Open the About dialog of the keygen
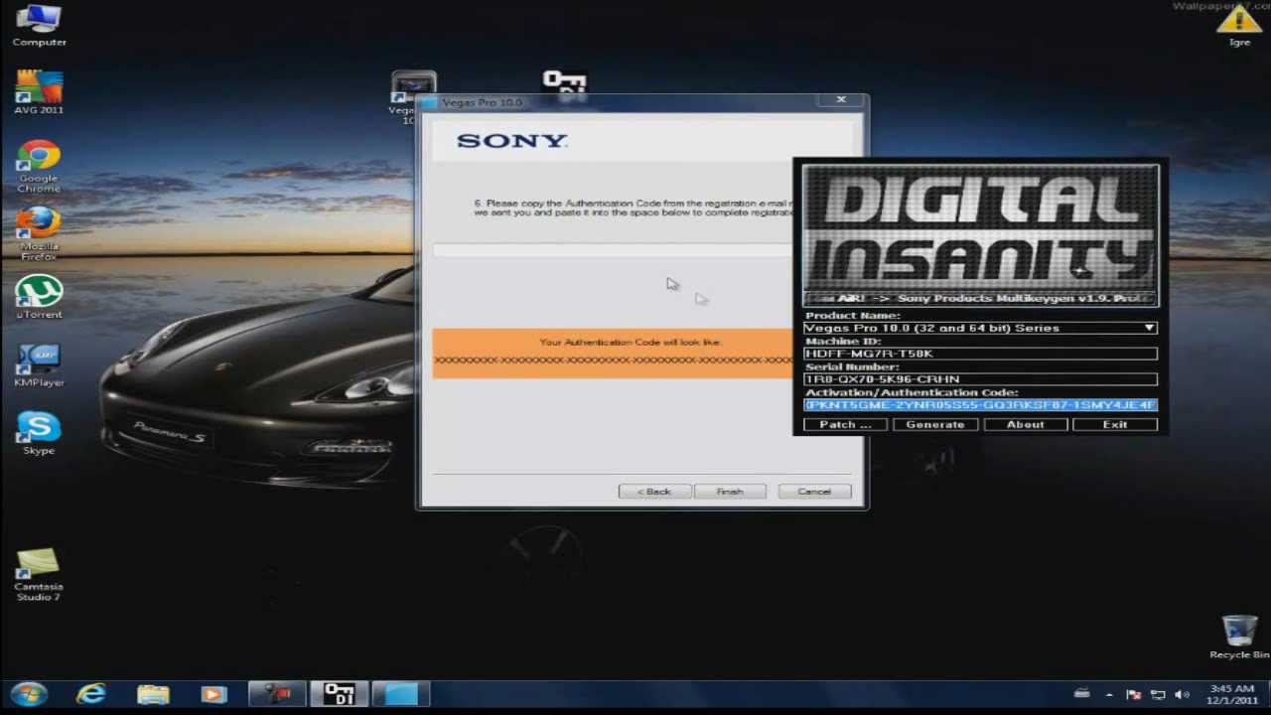This screenshot has height=715, width=1271. (x=1025, y=424)
